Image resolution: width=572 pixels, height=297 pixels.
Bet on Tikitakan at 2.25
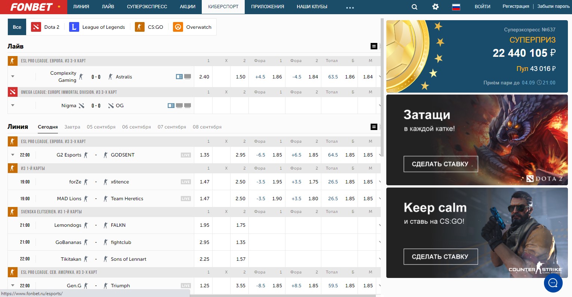[204, 259]
